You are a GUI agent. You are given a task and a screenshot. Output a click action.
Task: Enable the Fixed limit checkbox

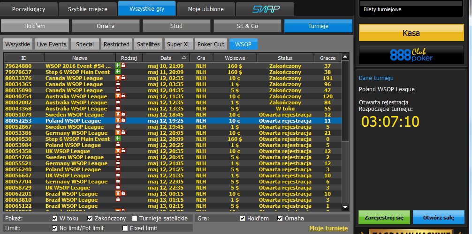[125, 228]
